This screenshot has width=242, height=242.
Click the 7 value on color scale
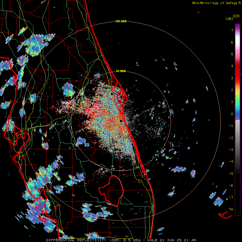pyautogui.click(x=232, y=30)
